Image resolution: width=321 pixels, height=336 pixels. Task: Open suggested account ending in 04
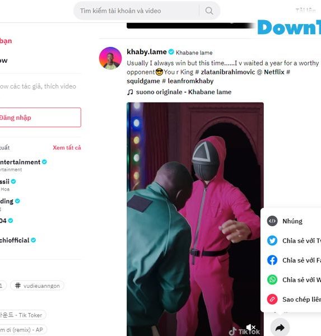[x=3, y=221]
